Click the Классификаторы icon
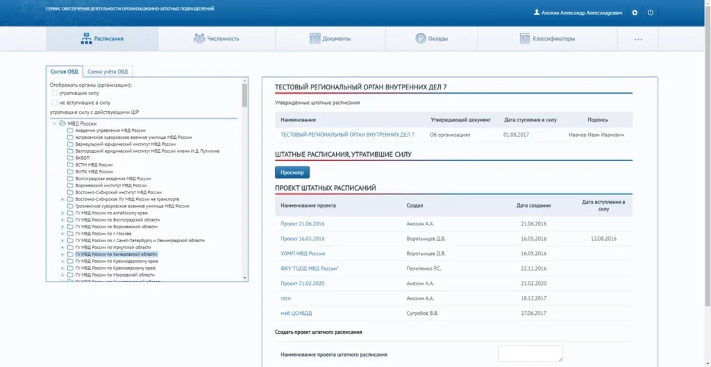 [525, 39]
